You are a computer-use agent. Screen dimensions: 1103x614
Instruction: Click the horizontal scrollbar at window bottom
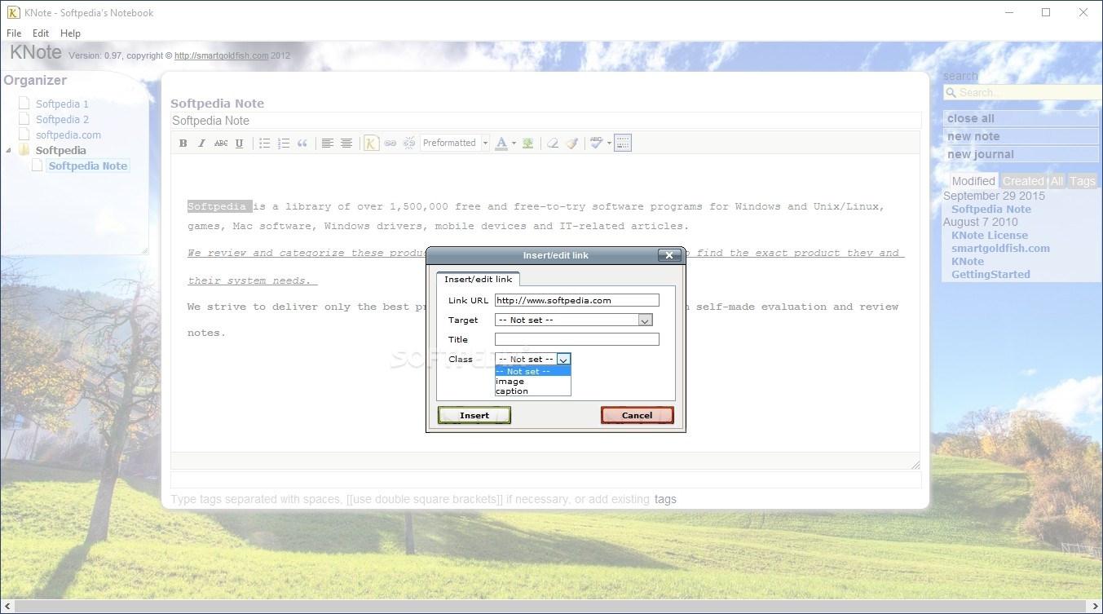[551, 607]
